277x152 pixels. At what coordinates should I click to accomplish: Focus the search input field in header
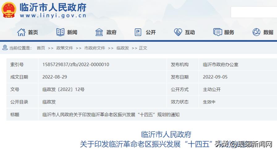pos(254,12)
